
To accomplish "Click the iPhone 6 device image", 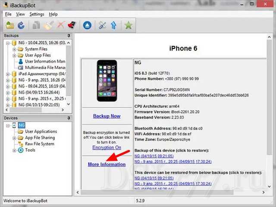I will point(107,81).
